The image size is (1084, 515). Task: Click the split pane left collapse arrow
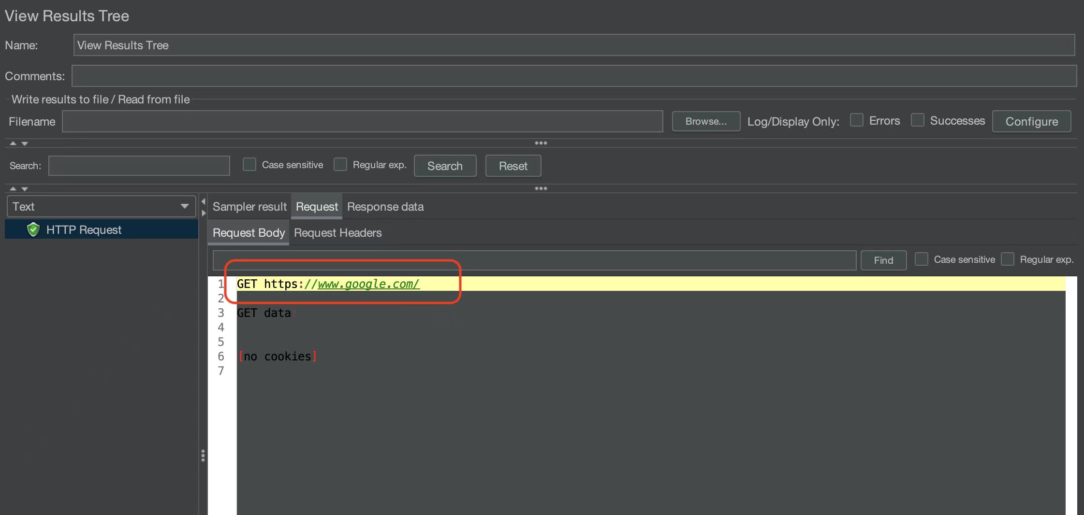pos(204,201)
